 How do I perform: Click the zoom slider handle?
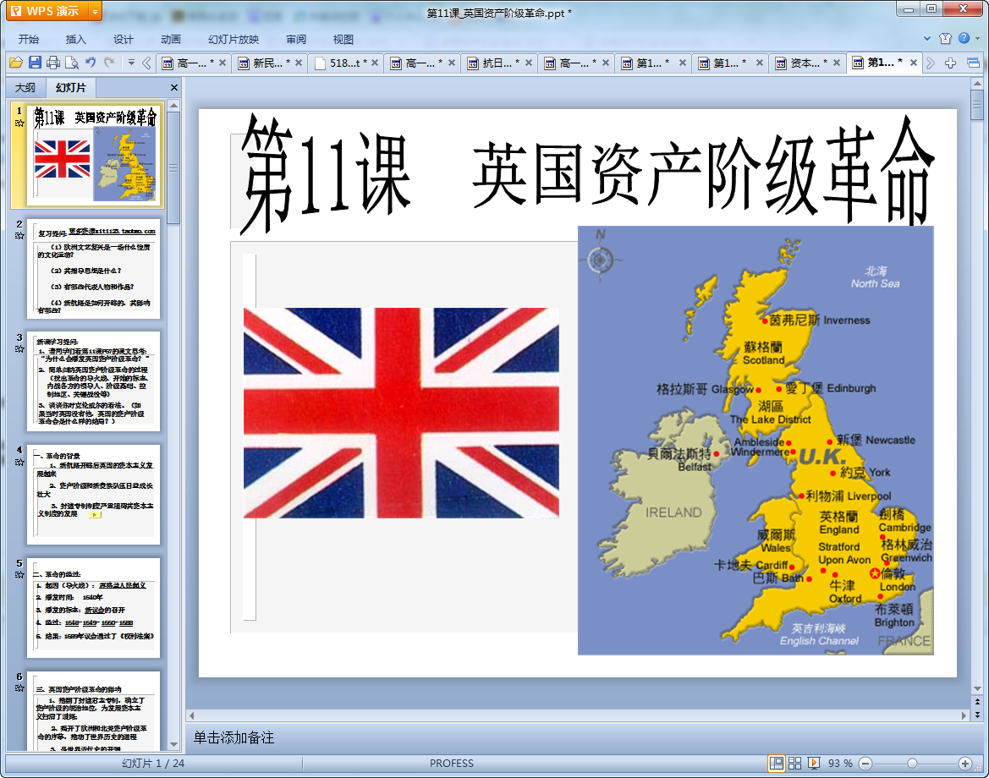coord(912,763)
